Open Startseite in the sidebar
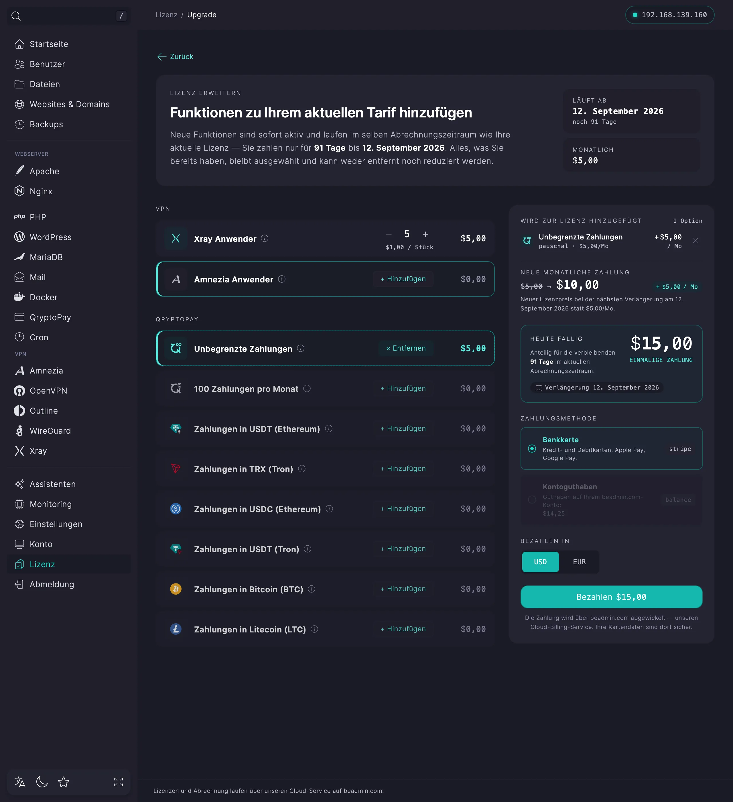 tap(69, 44)
